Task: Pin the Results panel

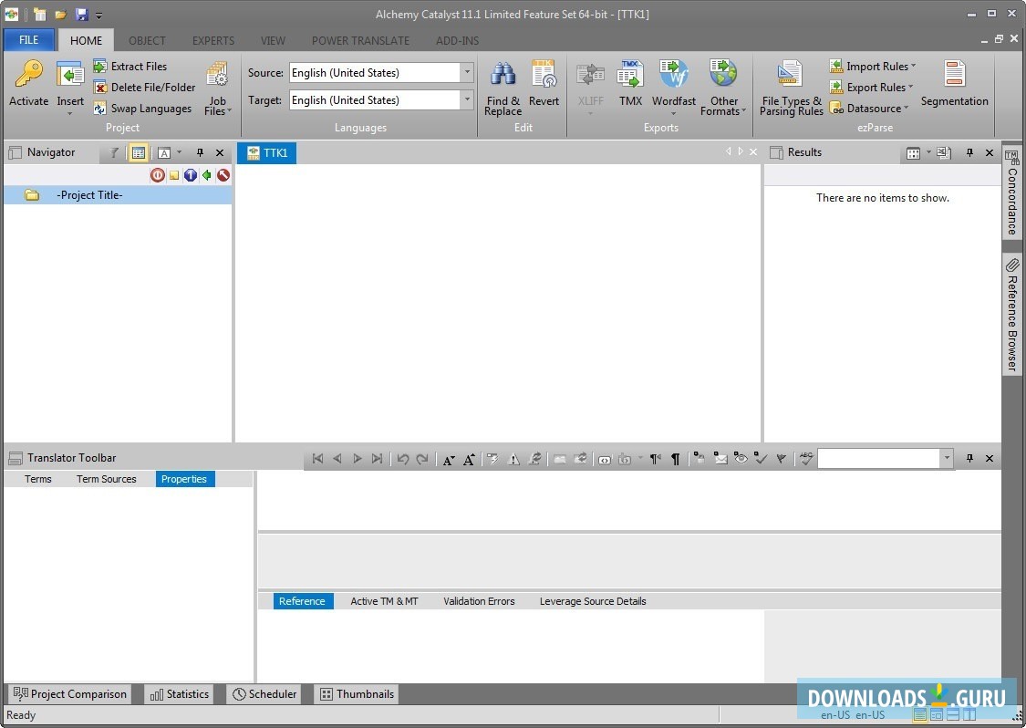Action: 969,152
